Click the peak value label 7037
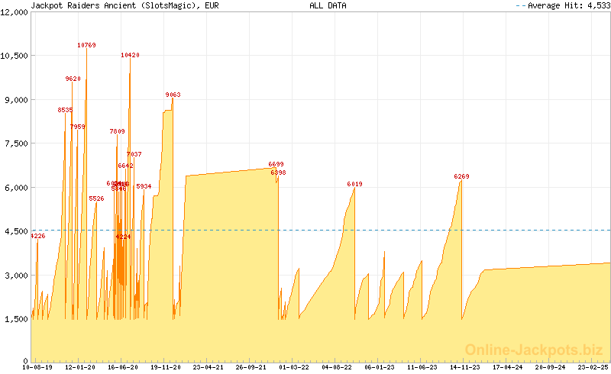This screenshot has height=374, width=611. click(134, 154)
